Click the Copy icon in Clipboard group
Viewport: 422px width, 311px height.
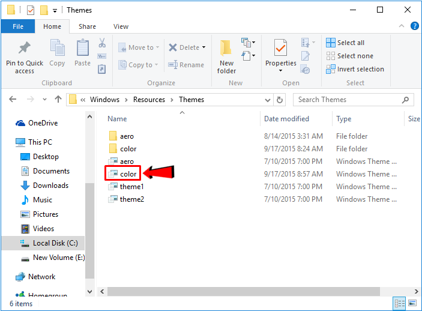[x=57, y=47]
